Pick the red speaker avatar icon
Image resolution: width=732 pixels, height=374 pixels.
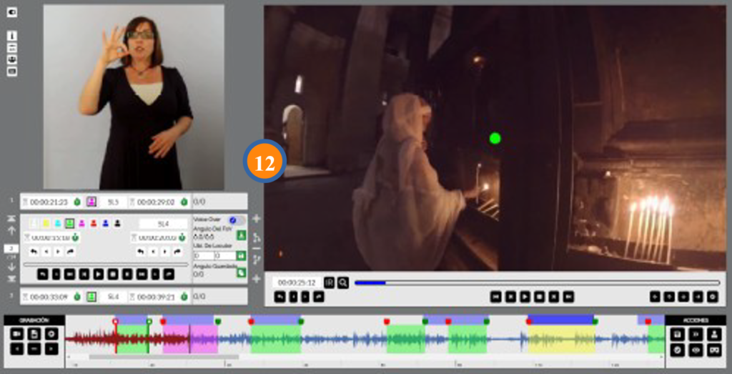pos(94,224)
